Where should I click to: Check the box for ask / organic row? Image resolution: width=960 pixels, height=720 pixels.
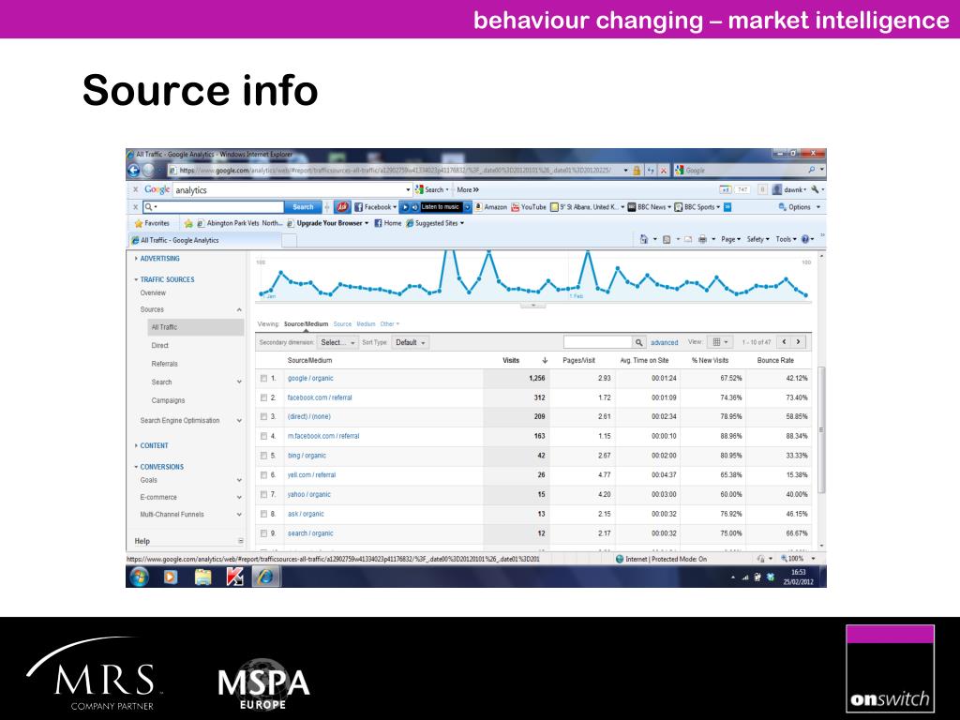click(263, 514)
